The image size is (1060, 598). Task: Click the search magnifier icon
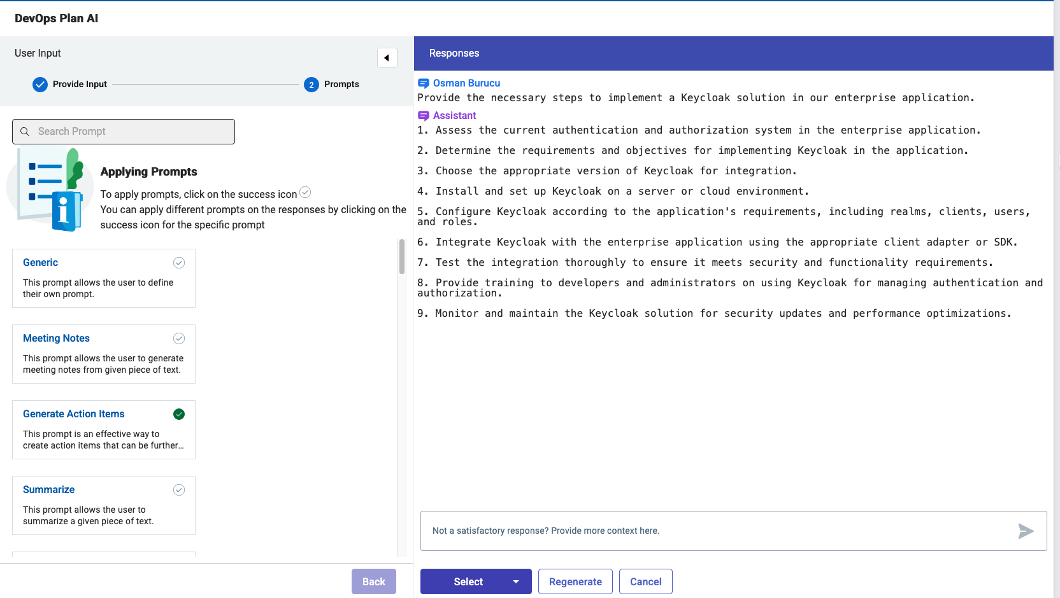click(25, 132)
